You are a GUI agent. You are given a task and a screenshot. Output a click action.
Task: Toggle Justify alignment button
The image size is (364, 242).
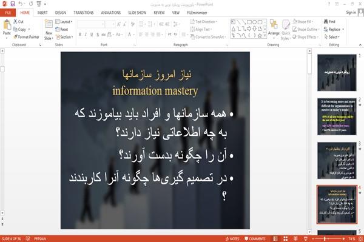coord(158,35)
